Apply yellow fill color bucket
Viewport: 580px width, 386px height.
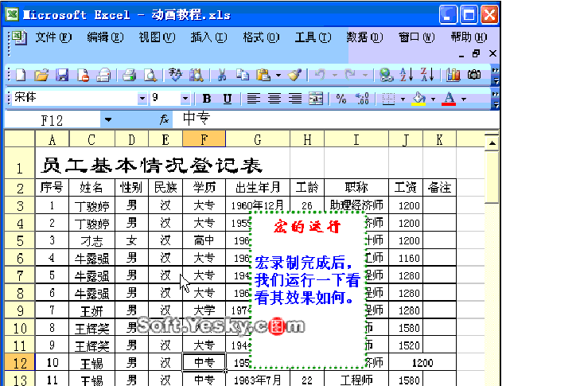click(x=418, y=99)
